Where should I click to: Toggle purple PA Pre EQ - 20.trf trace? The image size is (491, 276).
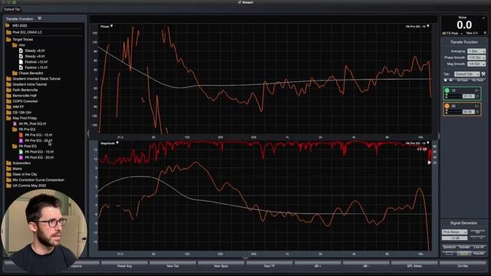pos(21,141)
